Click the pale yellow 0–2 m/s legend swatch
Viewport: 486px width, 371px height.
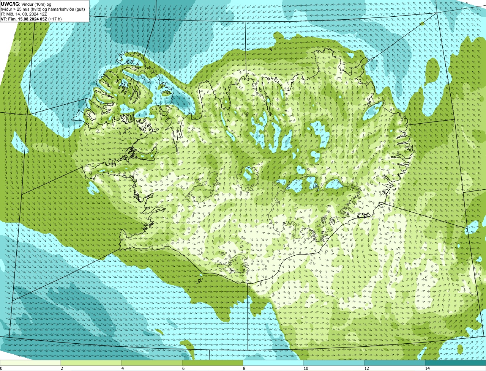click(x=30, y=363)
